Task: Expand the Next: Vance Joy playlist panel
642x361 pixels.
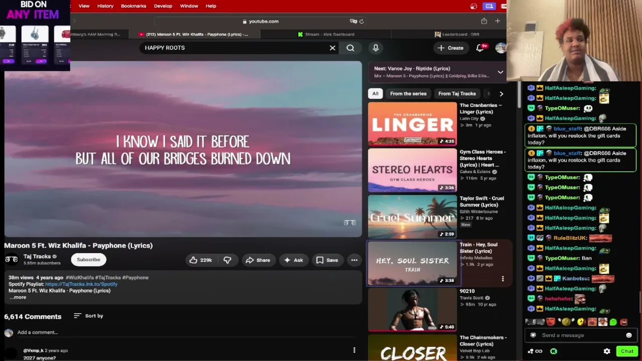Action: (x=500, y=72)
